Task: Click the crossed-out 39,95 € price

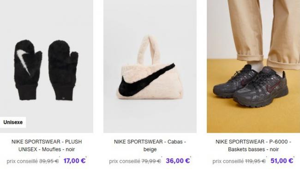Action: point(49,161)
